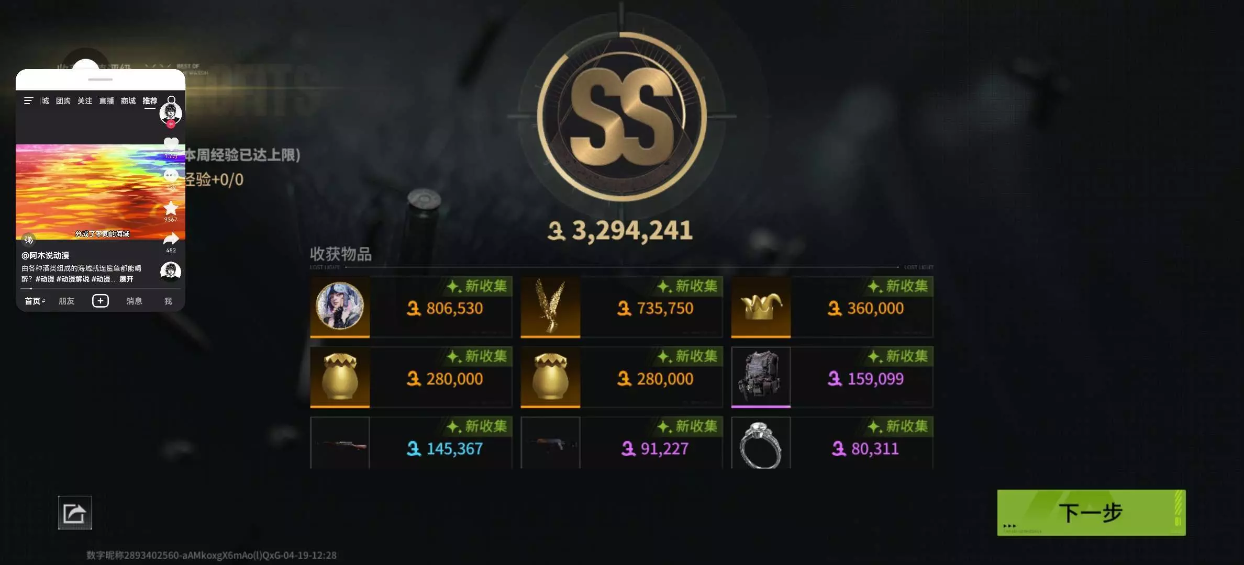1244x565 pixels.
Task: Switch to the 直播 tab
Action: click(106, 100)
